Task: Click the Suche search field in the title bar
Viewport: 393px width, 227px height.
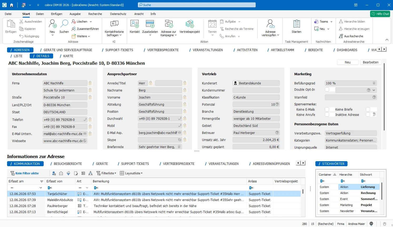Action: pyautogui.click(x=197, y=5)
